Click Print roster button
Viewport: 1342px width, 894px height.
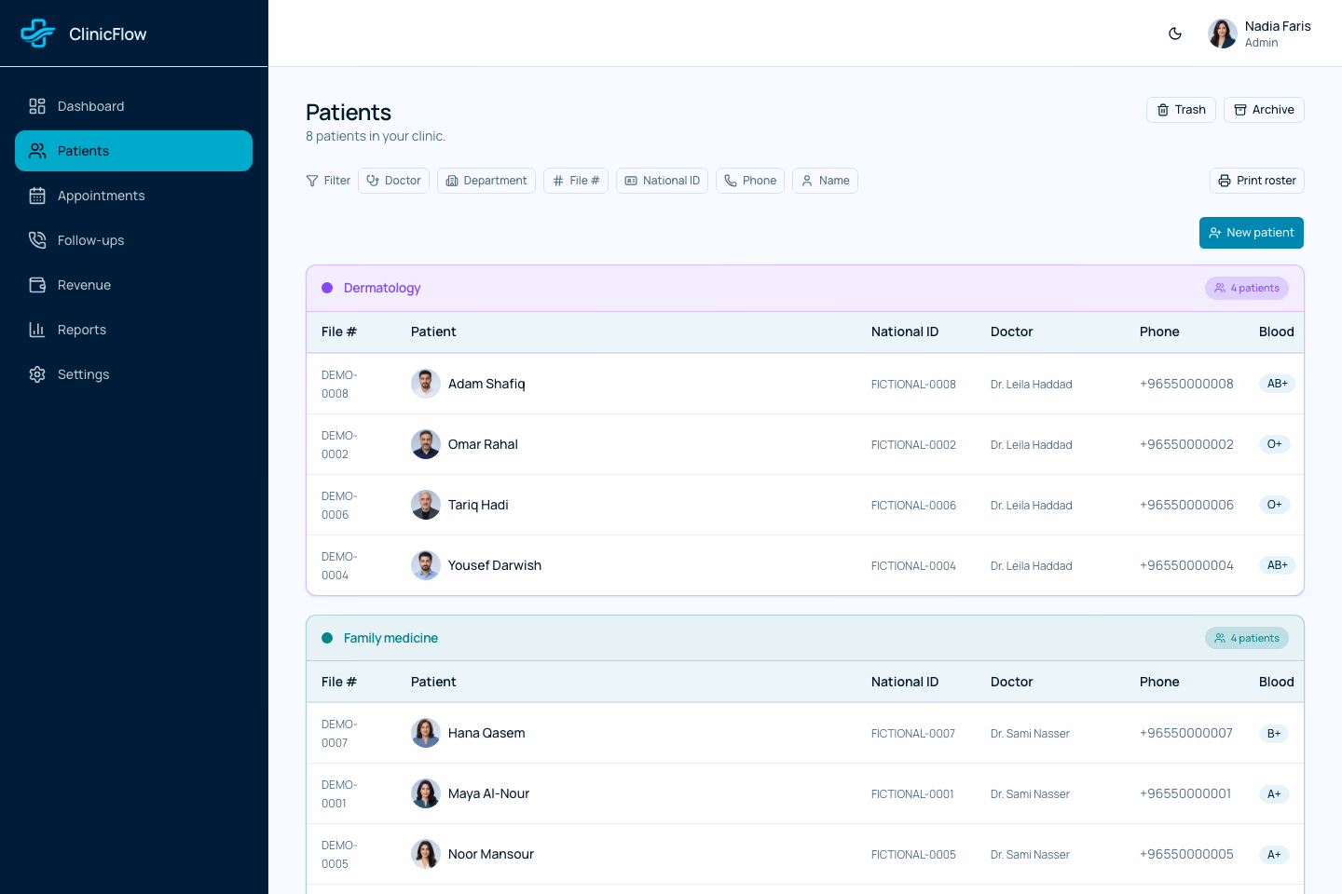(x=1257, y=181)
